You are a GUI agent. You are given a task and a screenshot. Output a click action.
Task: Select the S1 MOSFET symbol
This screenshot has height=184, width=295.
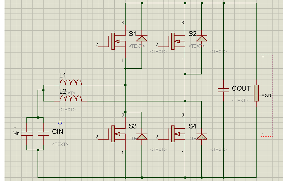click(117, 41)
